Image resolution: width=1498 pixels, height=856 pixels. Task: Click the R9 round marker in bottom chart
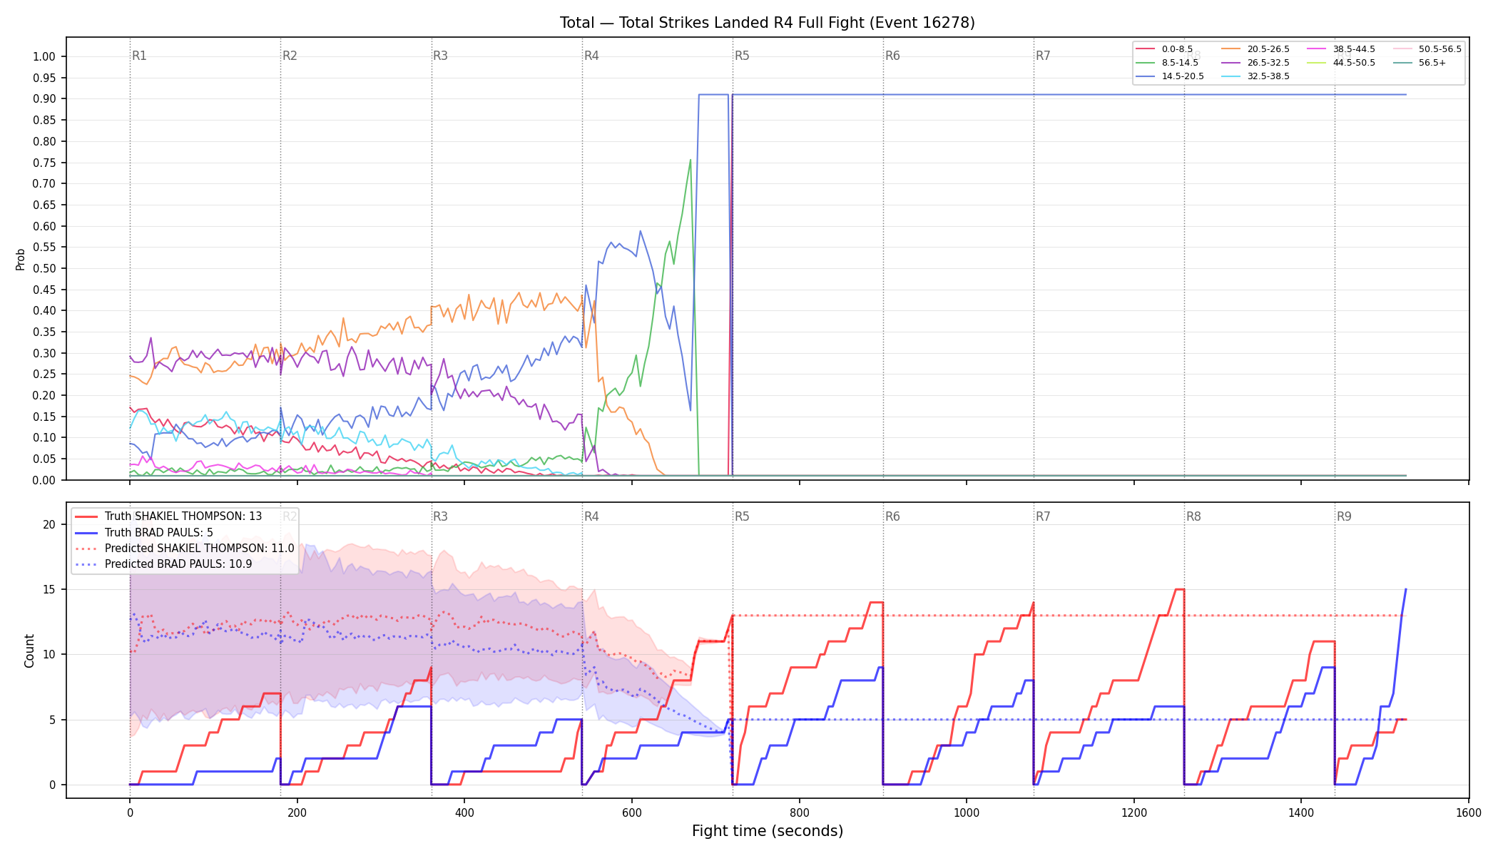pos(1344,516)
